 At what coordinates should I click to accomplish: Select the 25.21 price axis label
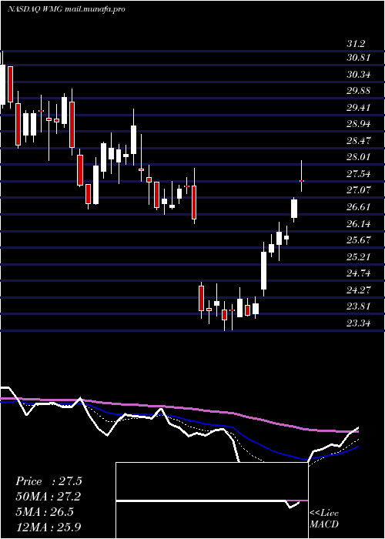[359, 256]
